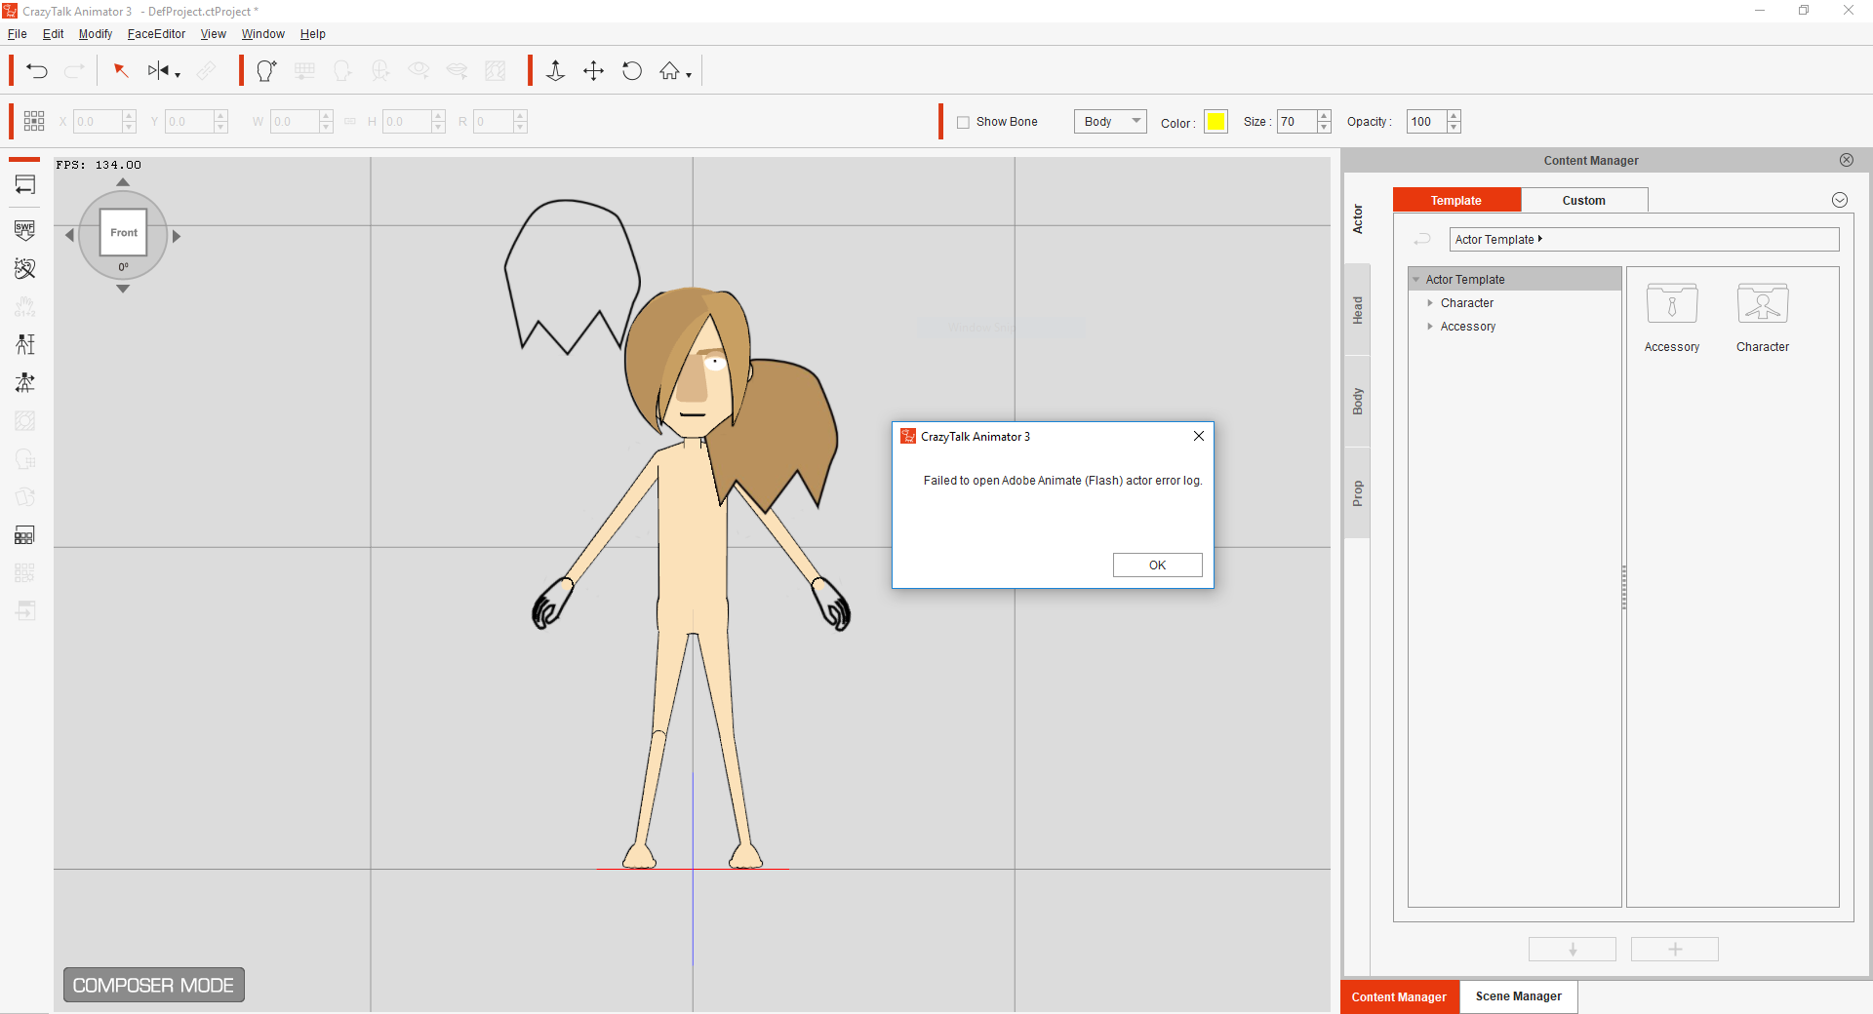Open the Body dropdown

click(x=1110, y=122)
